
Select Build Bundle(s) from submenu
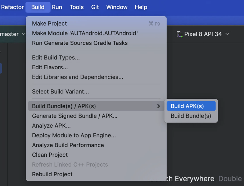[191, 116]
